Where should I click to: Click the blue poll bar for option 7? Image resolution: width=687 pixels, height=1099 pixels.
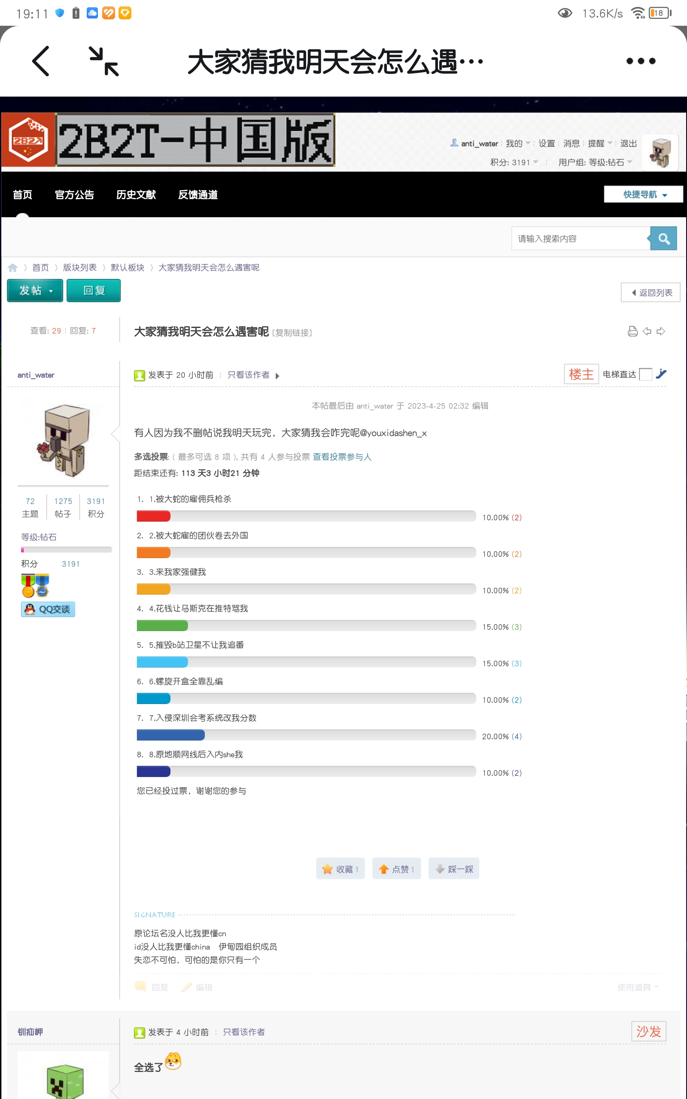coord(171,735)
